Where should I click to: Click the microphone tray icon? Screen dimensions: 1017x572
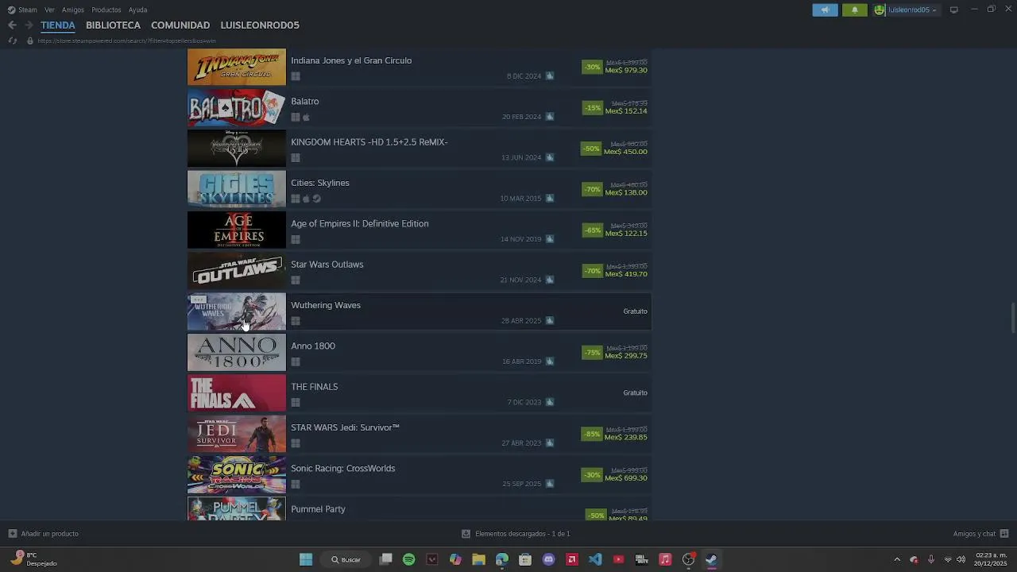(x=931, y=559)
